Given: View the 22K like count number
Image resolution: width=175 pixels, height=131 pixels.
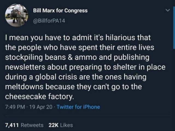Looking at the screenshot, I should pos(54,125).
